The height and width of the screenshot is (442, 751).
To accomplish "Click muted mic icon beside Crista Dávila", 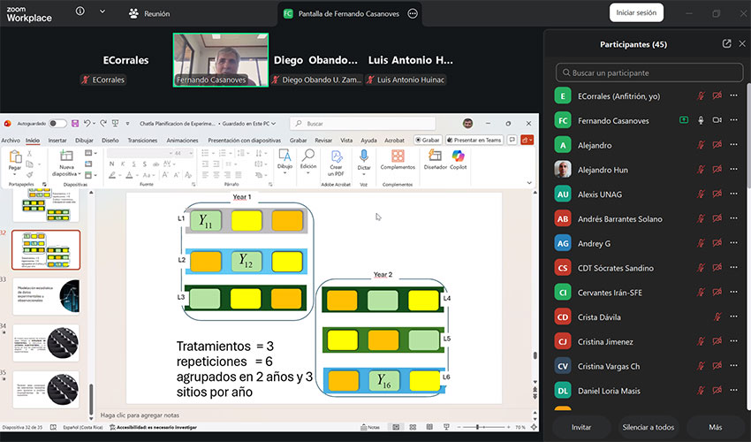I will pos(717,316).
